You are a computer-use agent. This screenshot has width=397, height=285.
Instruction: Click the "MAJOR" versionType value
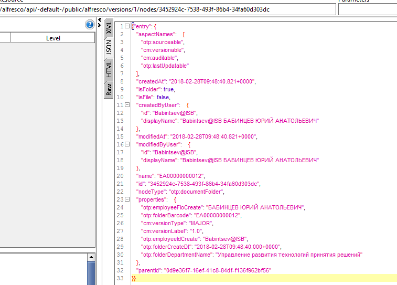[200, 223]
